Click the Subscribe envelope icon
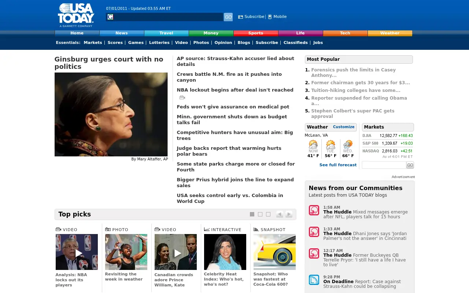 click(x=240, y=17)
